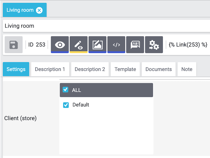Select the Template tab

click(125, 69)
